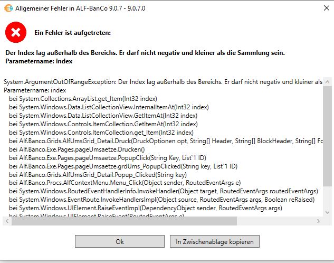Click the AlfUmsGrid_Detail.Popup_Clicked line
This screenshot has width=334, height=263.
98,175
